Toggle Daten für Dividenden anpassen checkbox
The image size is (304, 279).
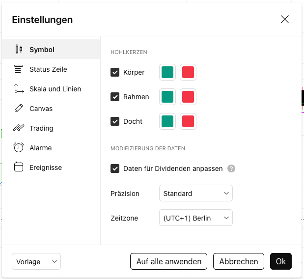(115, 168)
